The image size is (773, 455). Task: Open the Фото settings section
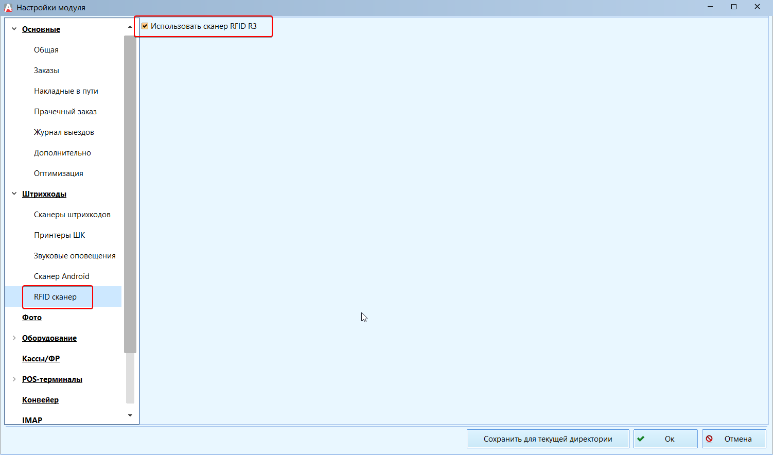point(32,318)
